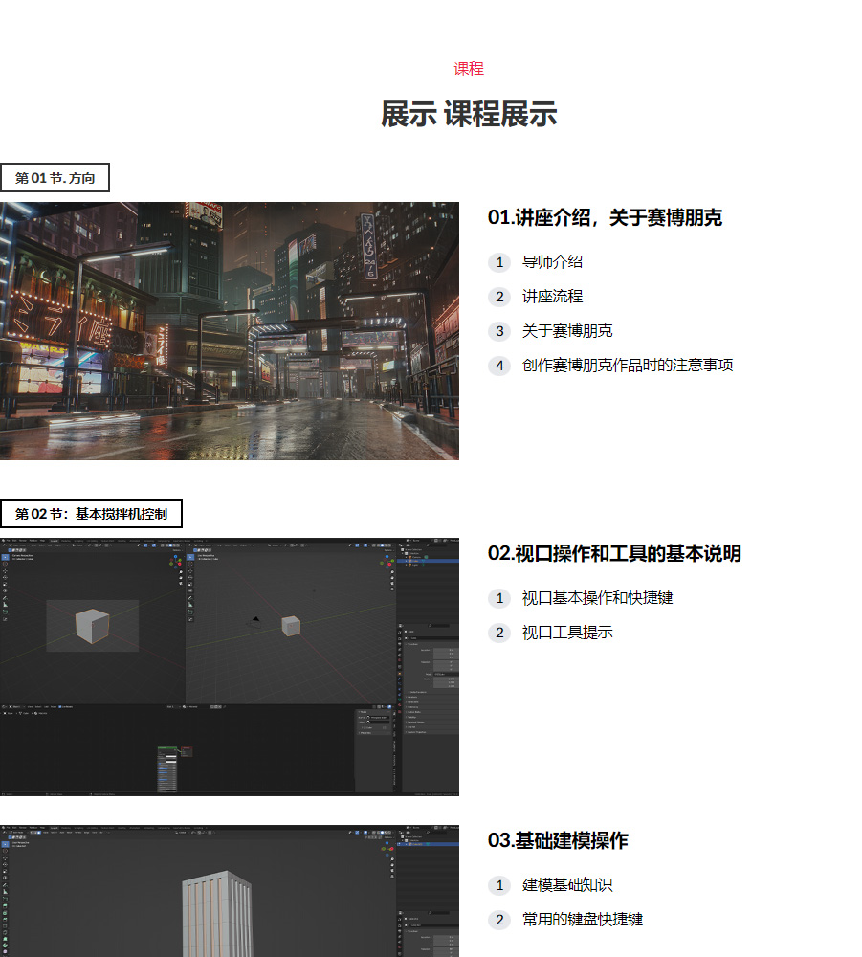Click list item 建模基础知识

click(567, 885)
